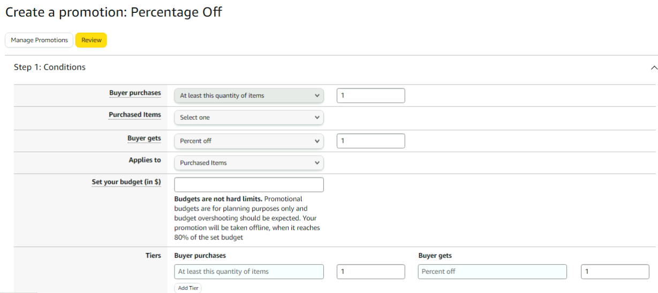Viewport: 658px width, 293px height.
Task: Click the Buyer gets percent value field
Action: [x=370, y=141]
